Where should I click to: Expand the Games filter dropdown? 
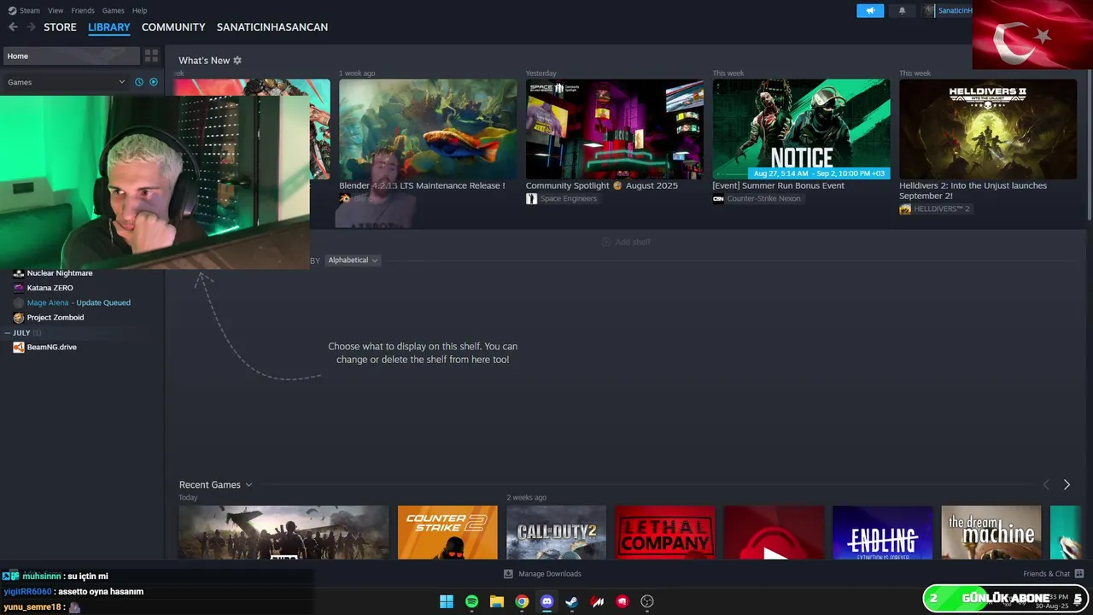67,82
